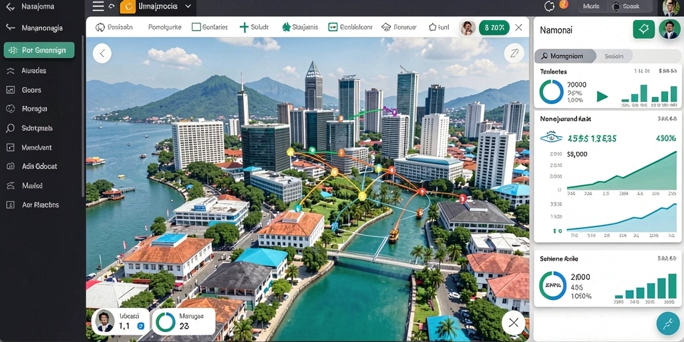
Task: Click the 2,000 value in Schiene Rnite card
Action: [580, 277]
